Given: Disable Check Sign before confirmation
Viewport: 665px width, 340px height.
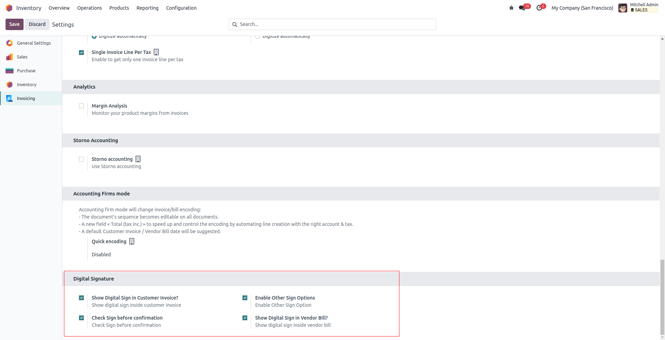Looking at the screenshot, I should 81,318.
